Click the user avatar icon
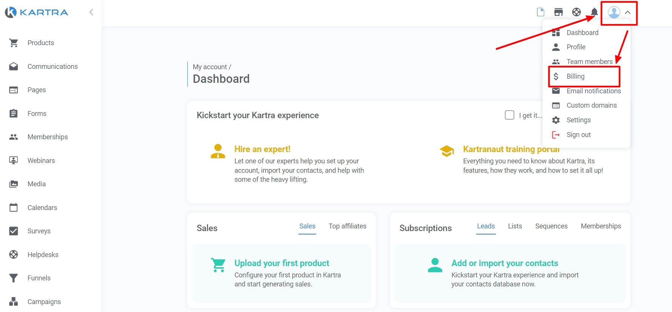Screen dimensions: 672x312 [x=614, y=12]
